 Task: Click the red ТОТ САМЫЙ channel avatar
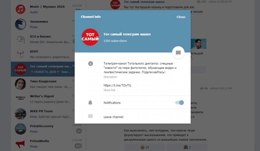[x=90, y=37]
